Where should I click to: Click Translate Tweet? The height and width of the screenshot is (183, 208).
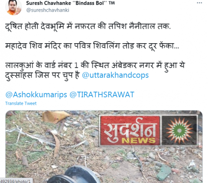[x=21, y=103]
